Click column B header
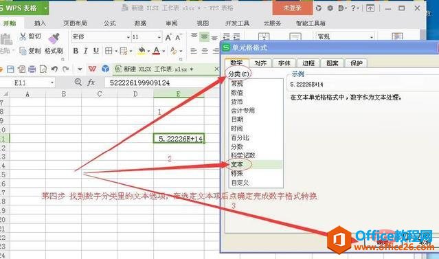Screen dimensions: 439x259 [x=64, y=94]
